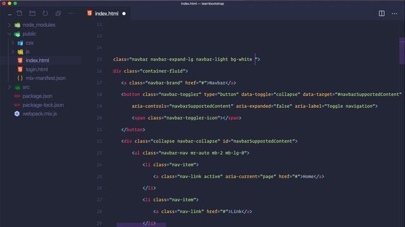Select the src folder label
405x227 pixels.
point(26,87)
